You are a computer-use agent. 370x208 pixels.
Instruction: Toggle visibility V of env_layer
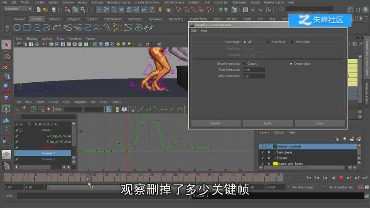pos(262,152)
